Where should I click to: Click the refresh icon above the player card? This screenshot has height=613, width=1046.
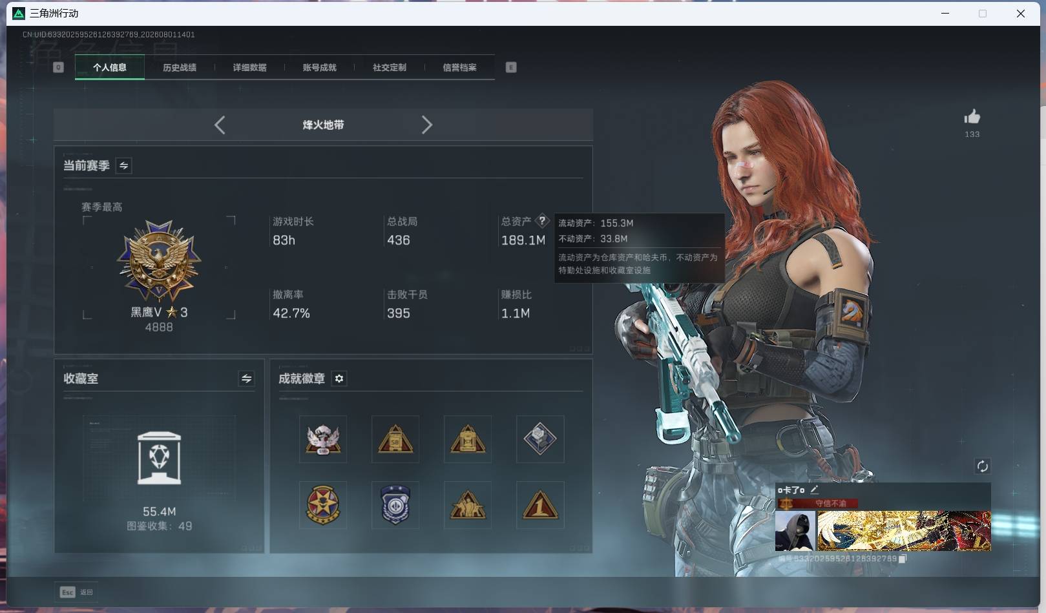point(982,466)
